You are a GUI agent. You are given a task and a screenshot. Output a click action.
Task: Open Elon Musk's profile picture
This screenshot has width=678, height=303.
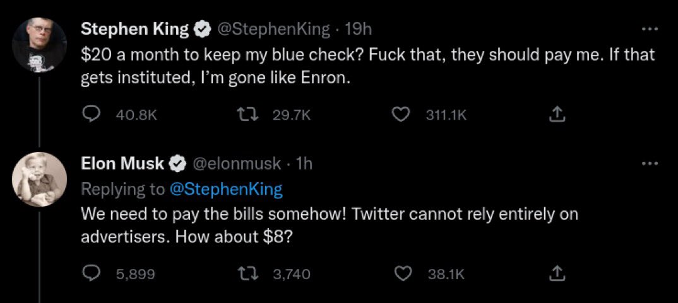click(x=39, y=178)
